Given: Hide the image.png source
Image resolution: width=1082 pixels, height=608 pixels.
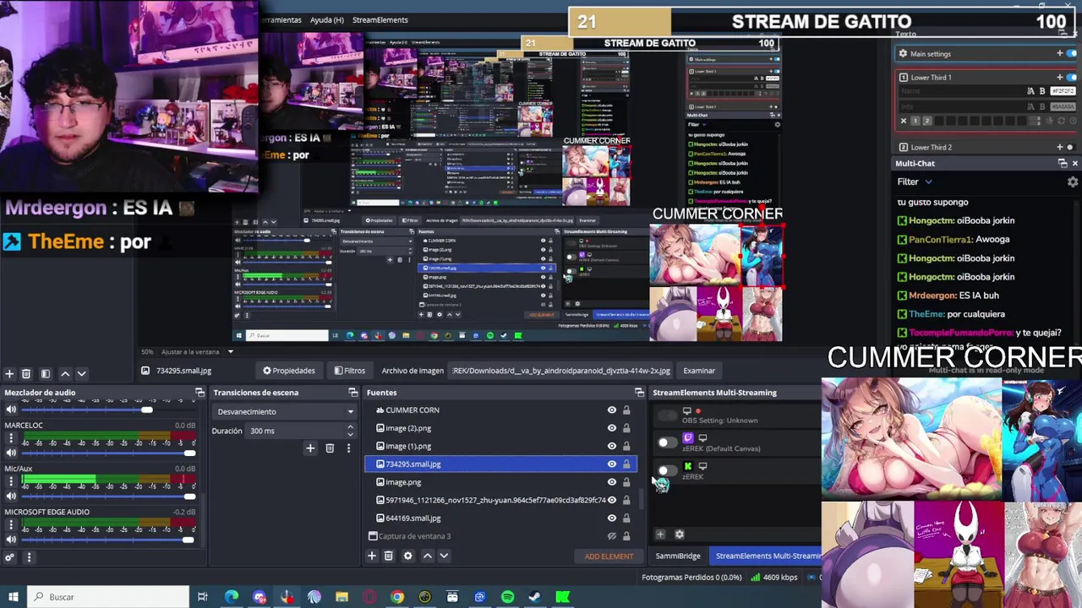Looking at the screenshot, I should pyautogui.click(x=612, y=482).
